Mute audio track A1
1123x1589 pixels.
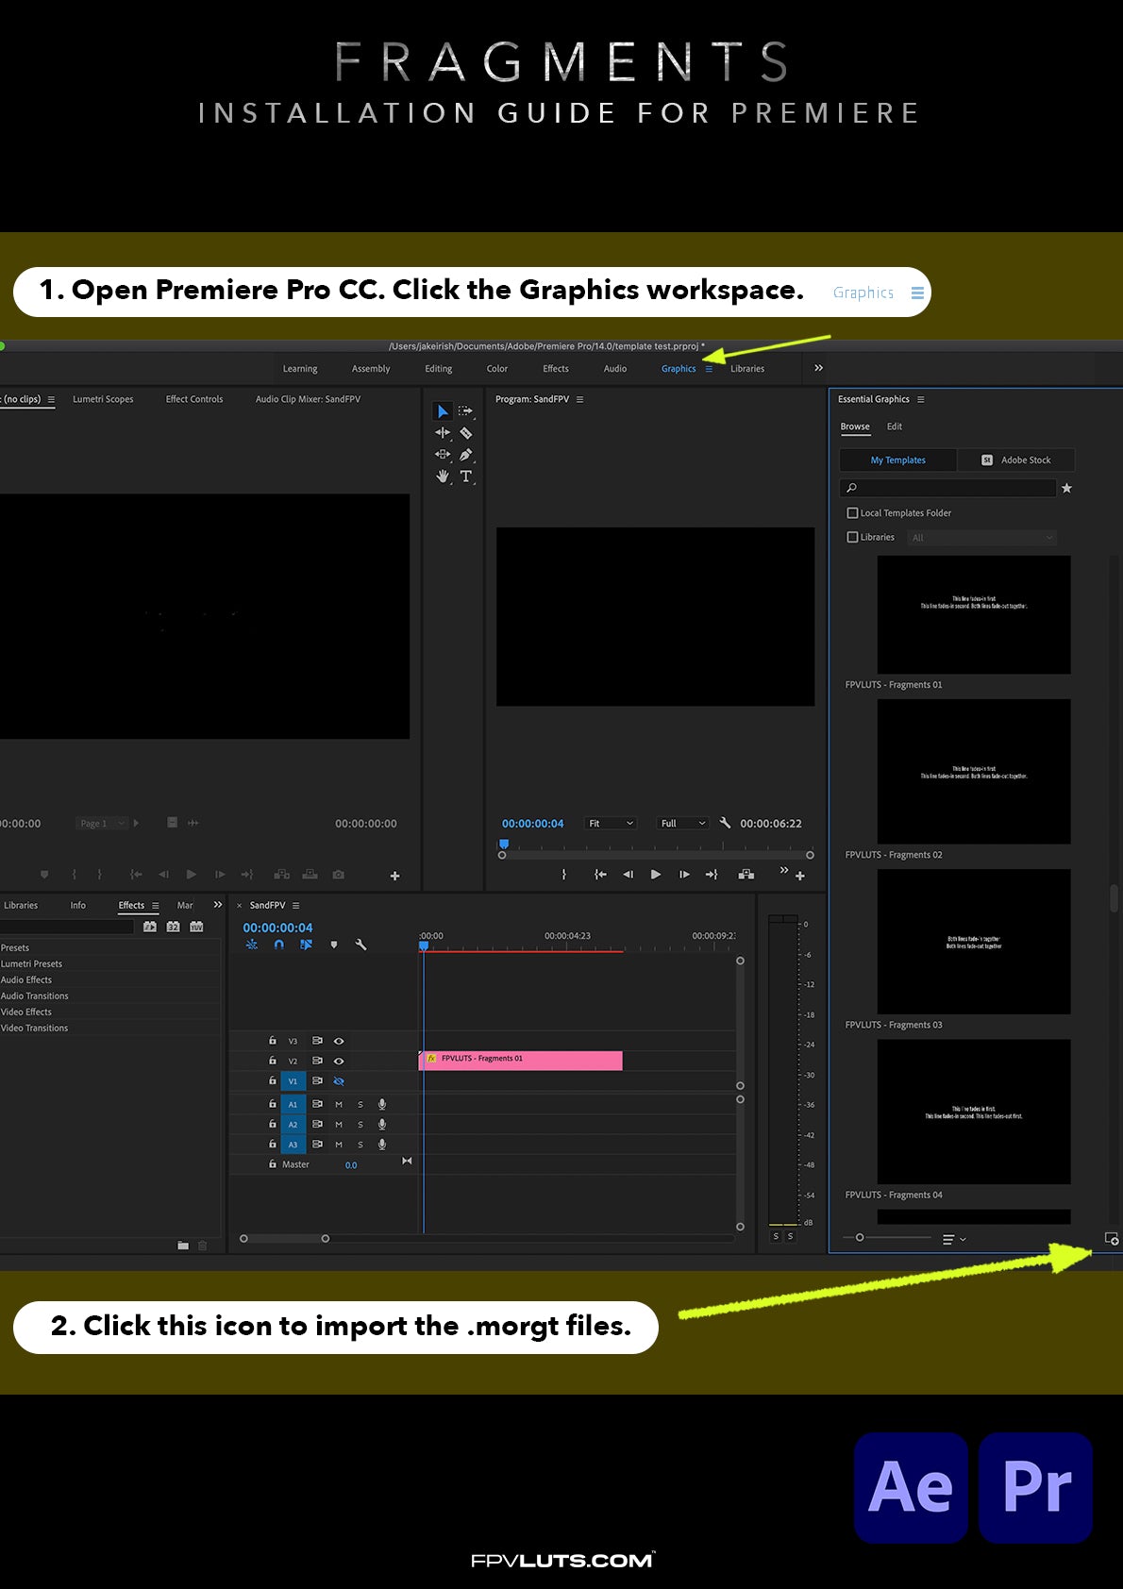click(x=339, y=1104)
